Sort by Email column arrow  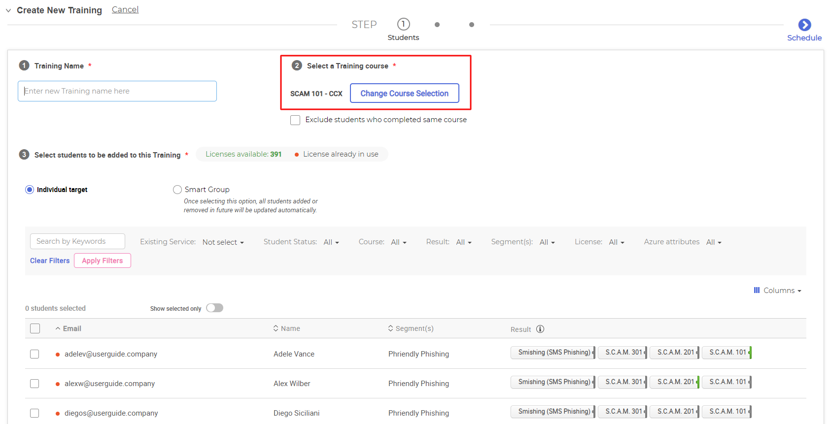click(58, 328)
